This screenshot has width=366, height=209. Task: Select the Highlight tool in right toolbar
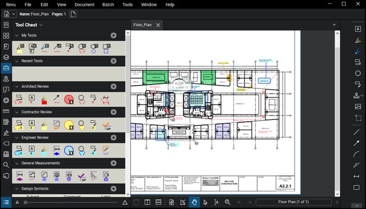coord(358,41)
